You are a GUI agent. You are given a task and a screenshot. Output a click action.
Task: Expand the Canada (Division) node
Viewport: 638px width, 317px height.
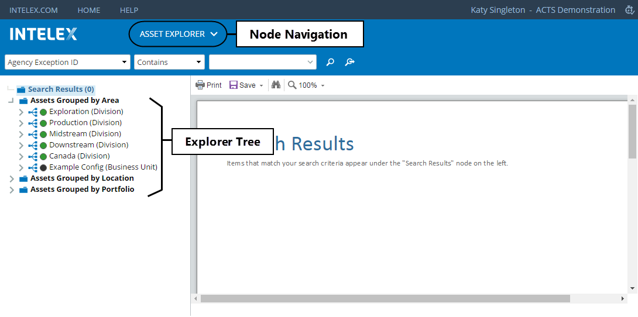21,157
